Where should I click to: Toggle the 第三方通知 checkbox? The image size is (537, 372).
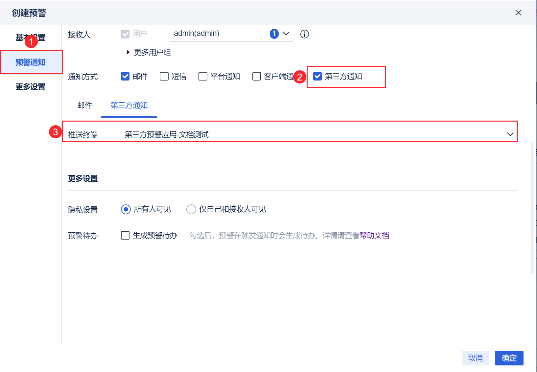point(317,76)
